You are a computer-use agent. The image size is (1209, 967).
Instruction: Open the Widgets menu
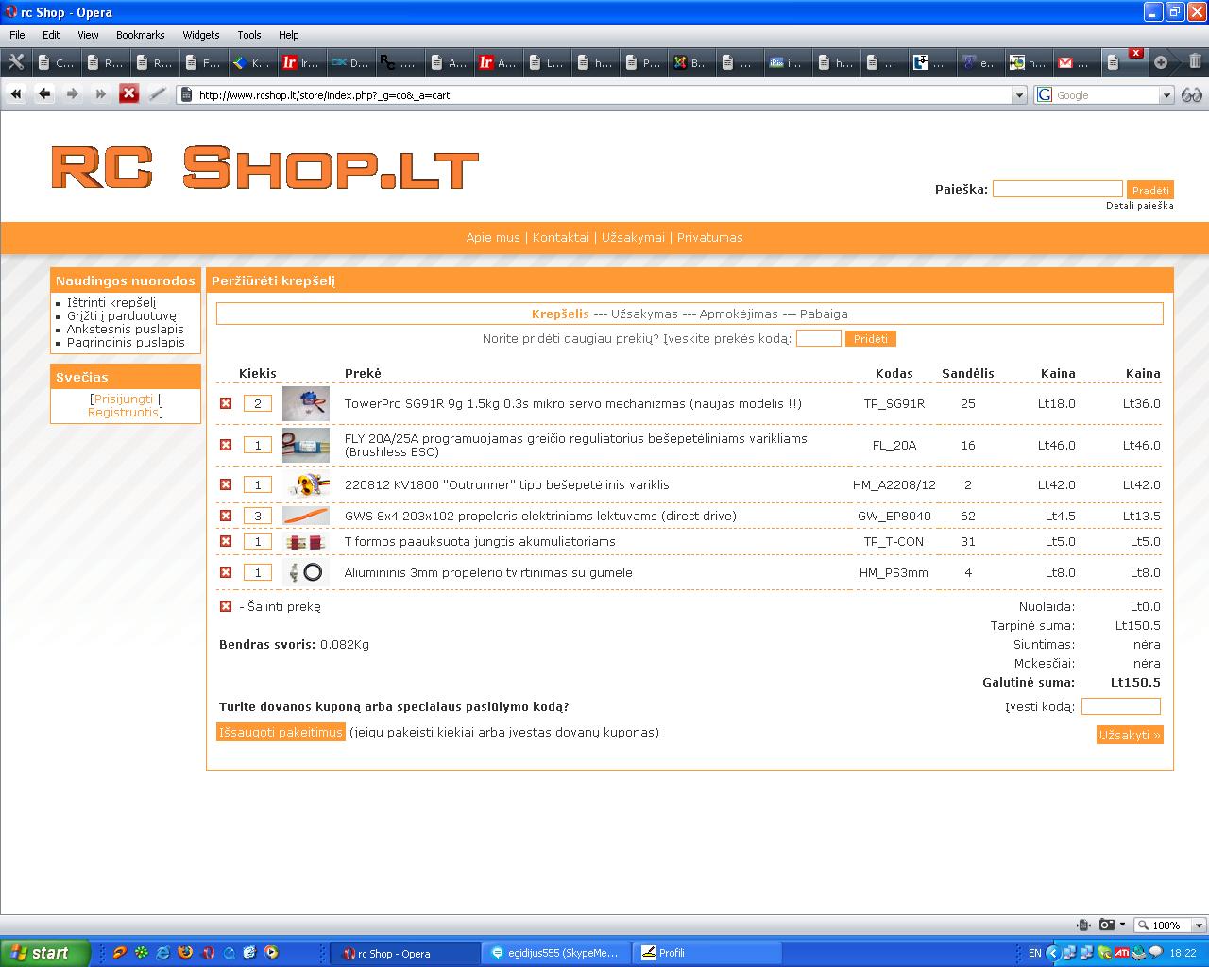click(x=200, y=35)
